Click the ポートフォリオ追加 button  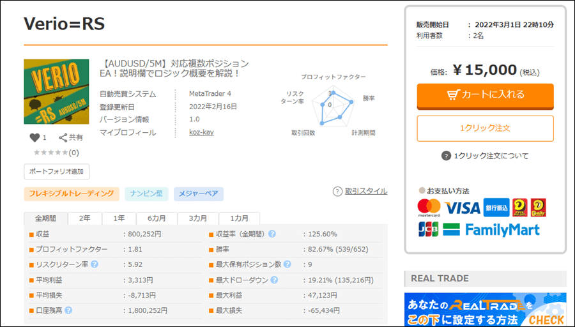[57, 171]
